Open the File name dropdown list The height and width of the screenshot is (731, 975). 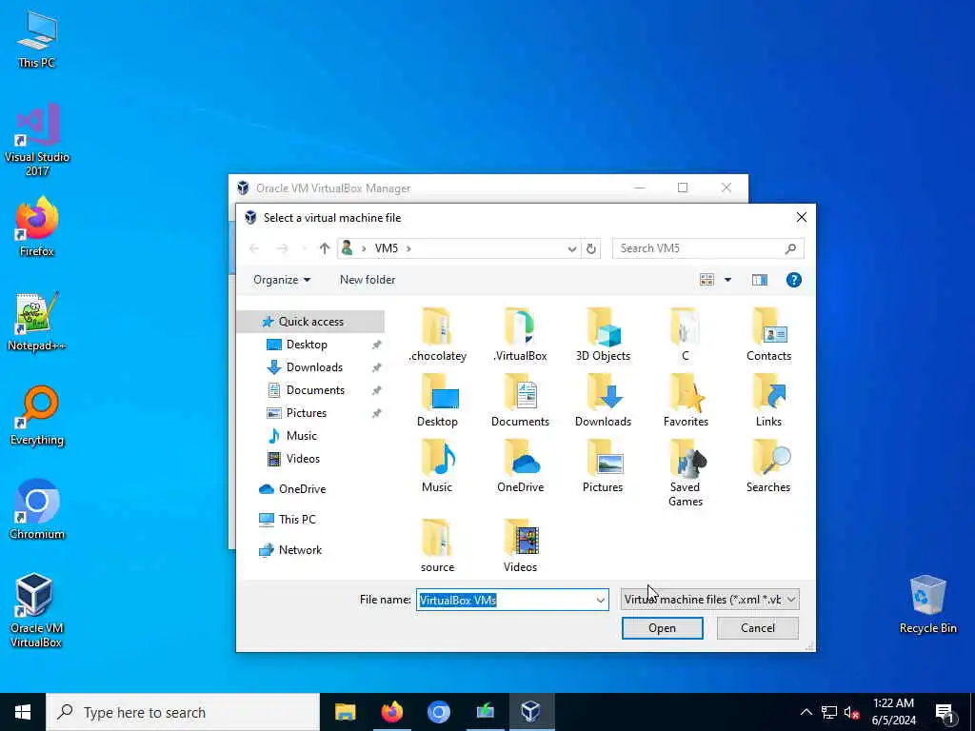[x=600, y=600]
